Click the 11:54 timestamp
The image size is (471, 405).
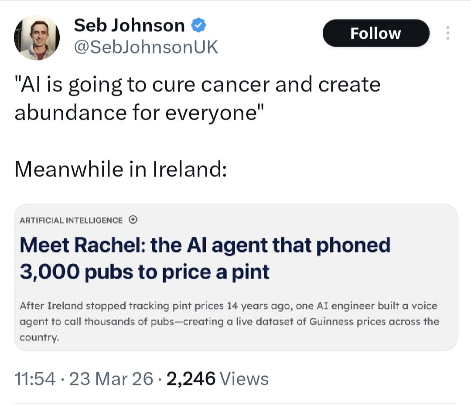(x=35, y=379)
